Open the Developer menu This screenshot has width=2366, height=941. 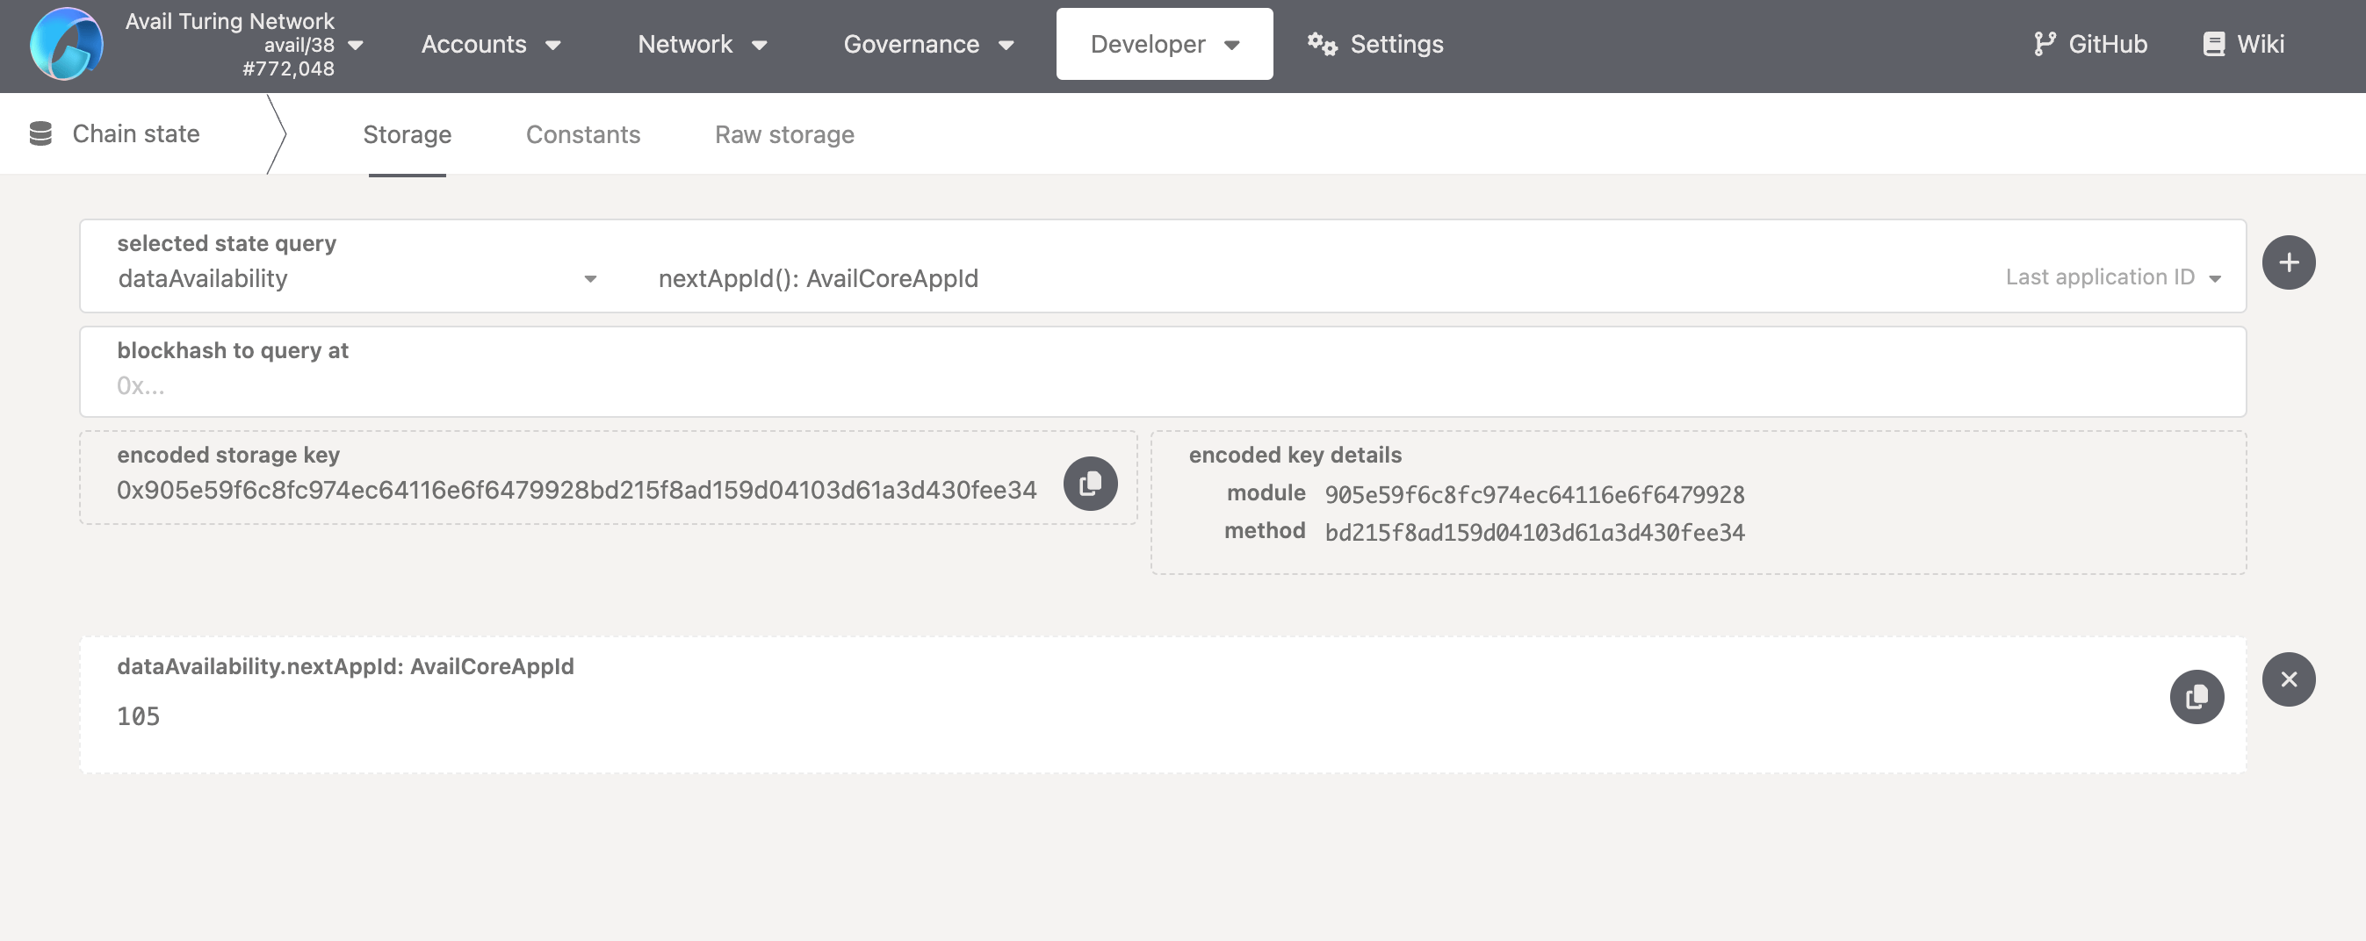coord(1164,44)
